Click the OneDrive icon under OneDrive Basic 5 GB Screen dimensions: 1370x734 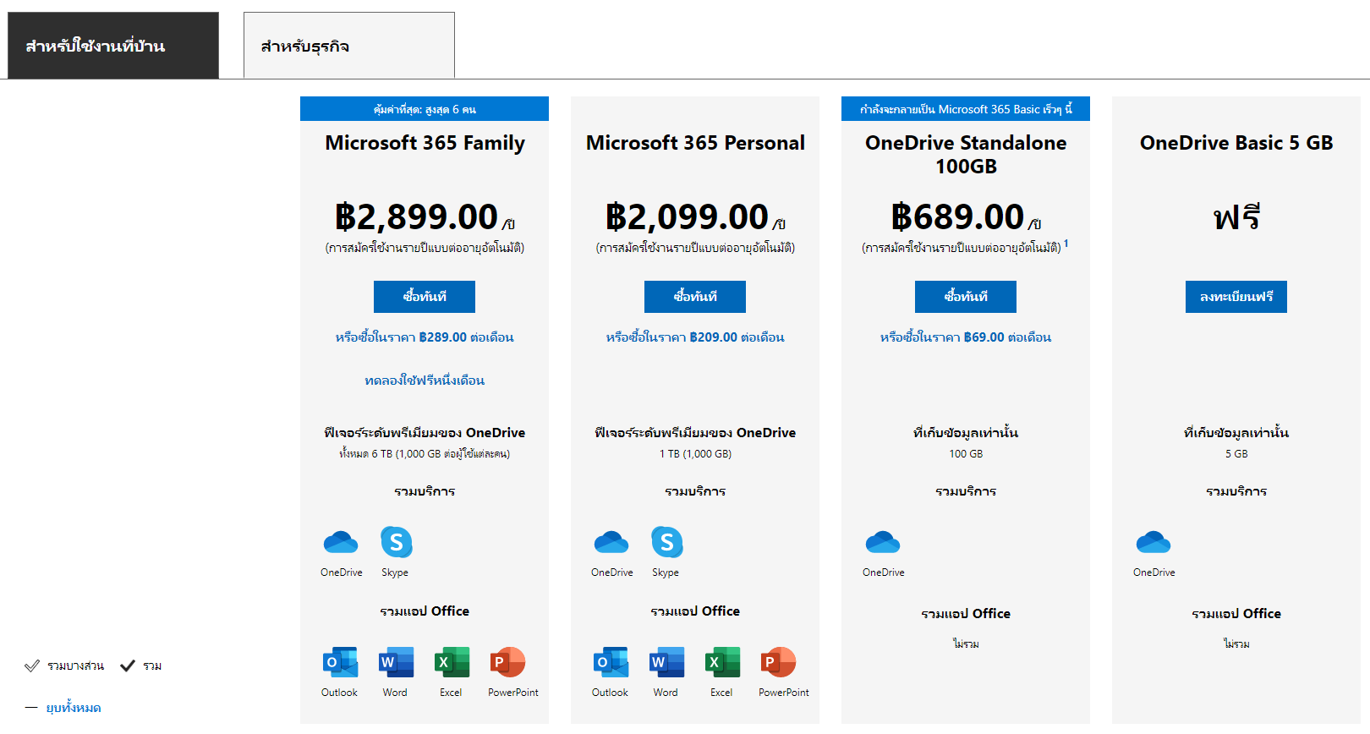(1154, 542)
